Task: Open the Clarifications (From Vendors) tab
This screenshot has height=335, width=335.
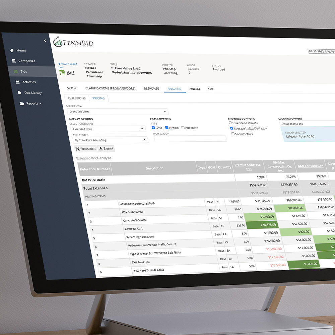Action: pos(111,88)
